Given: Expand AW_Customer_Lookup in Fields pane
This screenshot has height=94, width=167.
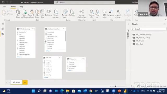Looking at the screenshot, I should tap(132, 34).
